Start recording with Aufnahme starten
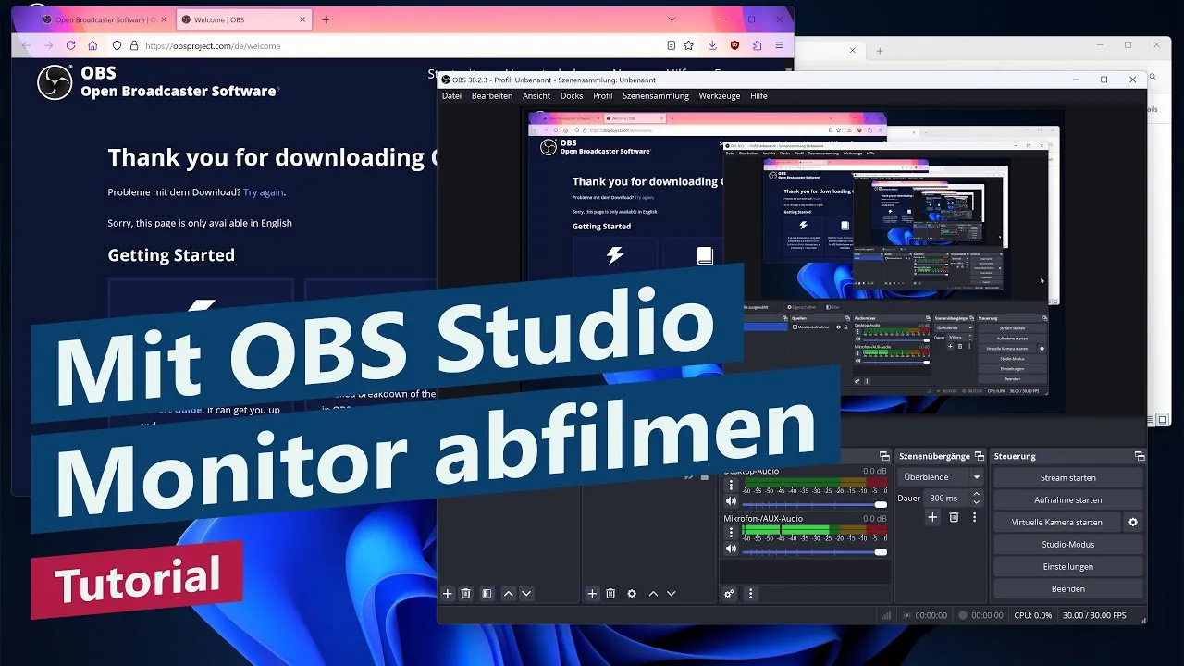The width and height of the screenshot is (1184, 666). coord(1068,499)
